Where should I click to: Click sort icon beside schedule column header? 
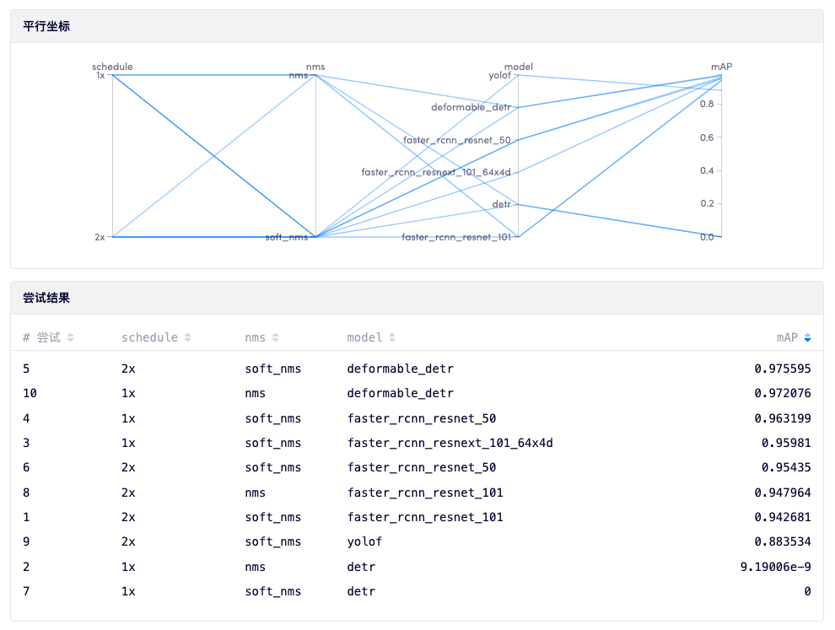coord(187,337)
